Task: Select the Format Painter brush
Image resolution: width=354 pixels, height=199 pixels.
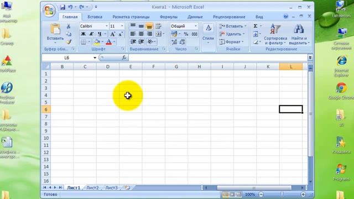Action: 69,41
